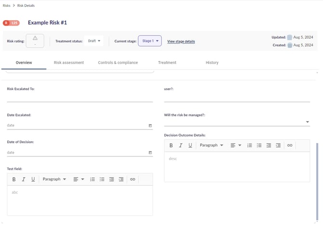Expand the Current stage Stage 1 dropdown
This screenshot has width=323, height=234.
coord(150,41)
